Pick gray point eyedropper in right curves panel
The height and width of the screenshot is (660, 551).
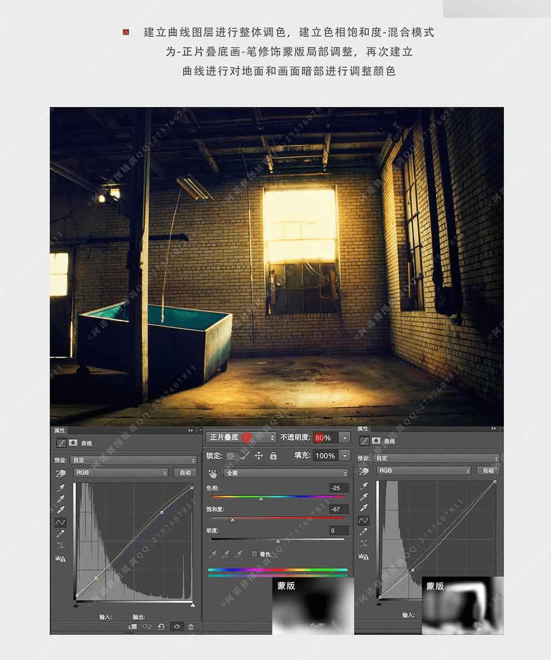click(364, 497)
